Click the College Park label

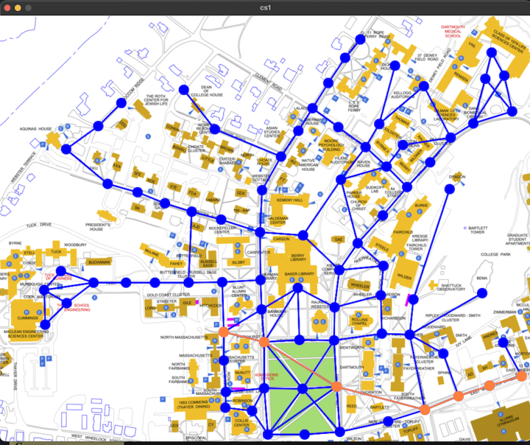tap(495, 255)
